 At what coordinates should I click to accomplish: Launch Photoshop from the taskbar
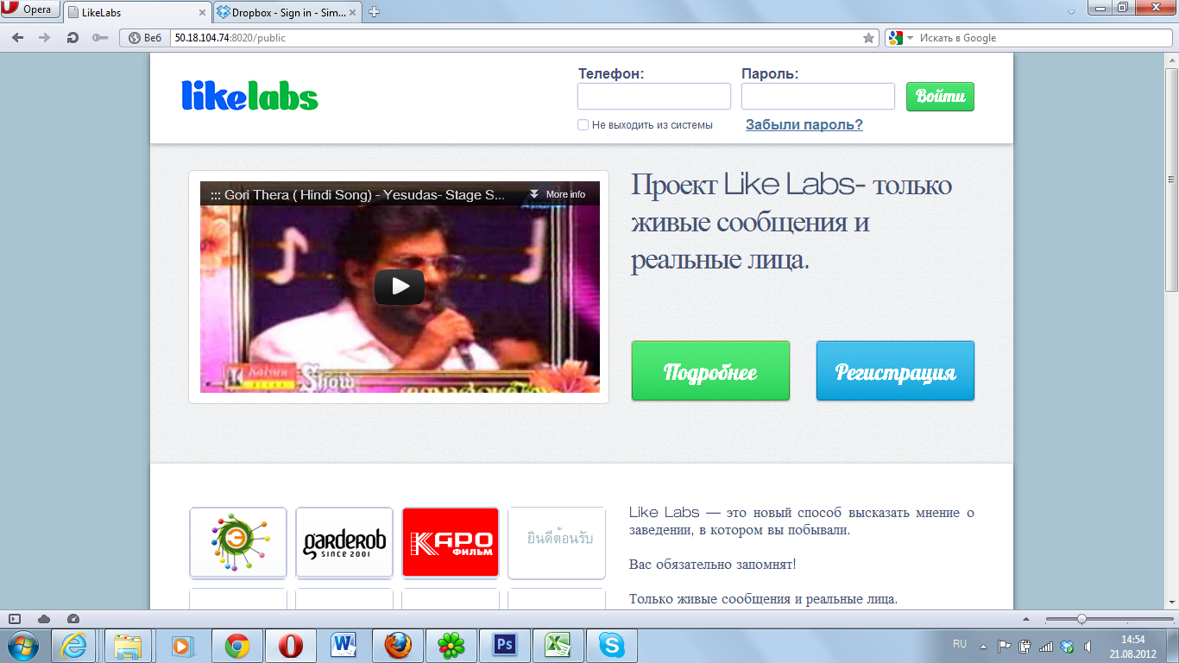503,645
